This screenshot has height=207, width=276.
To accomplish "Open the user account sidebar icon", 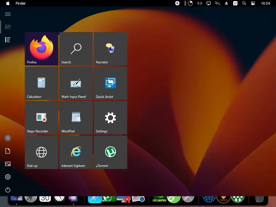I will click(x=8, y=138).
